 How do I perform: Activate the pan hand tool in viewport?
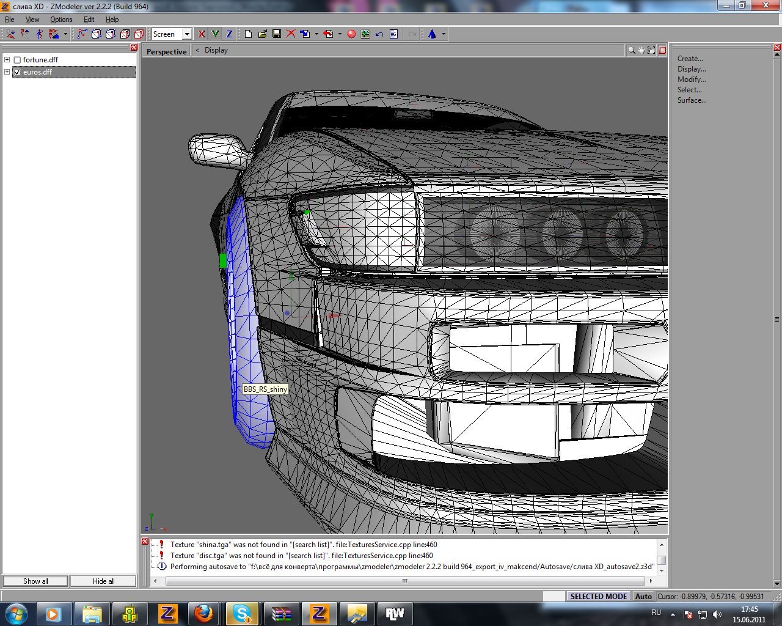click(x=641, y=51)
